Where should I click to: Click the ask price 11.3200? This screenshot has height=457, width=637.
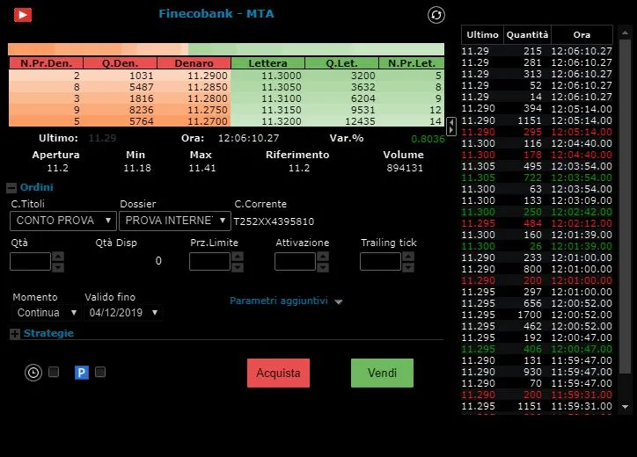click(282, 121)
